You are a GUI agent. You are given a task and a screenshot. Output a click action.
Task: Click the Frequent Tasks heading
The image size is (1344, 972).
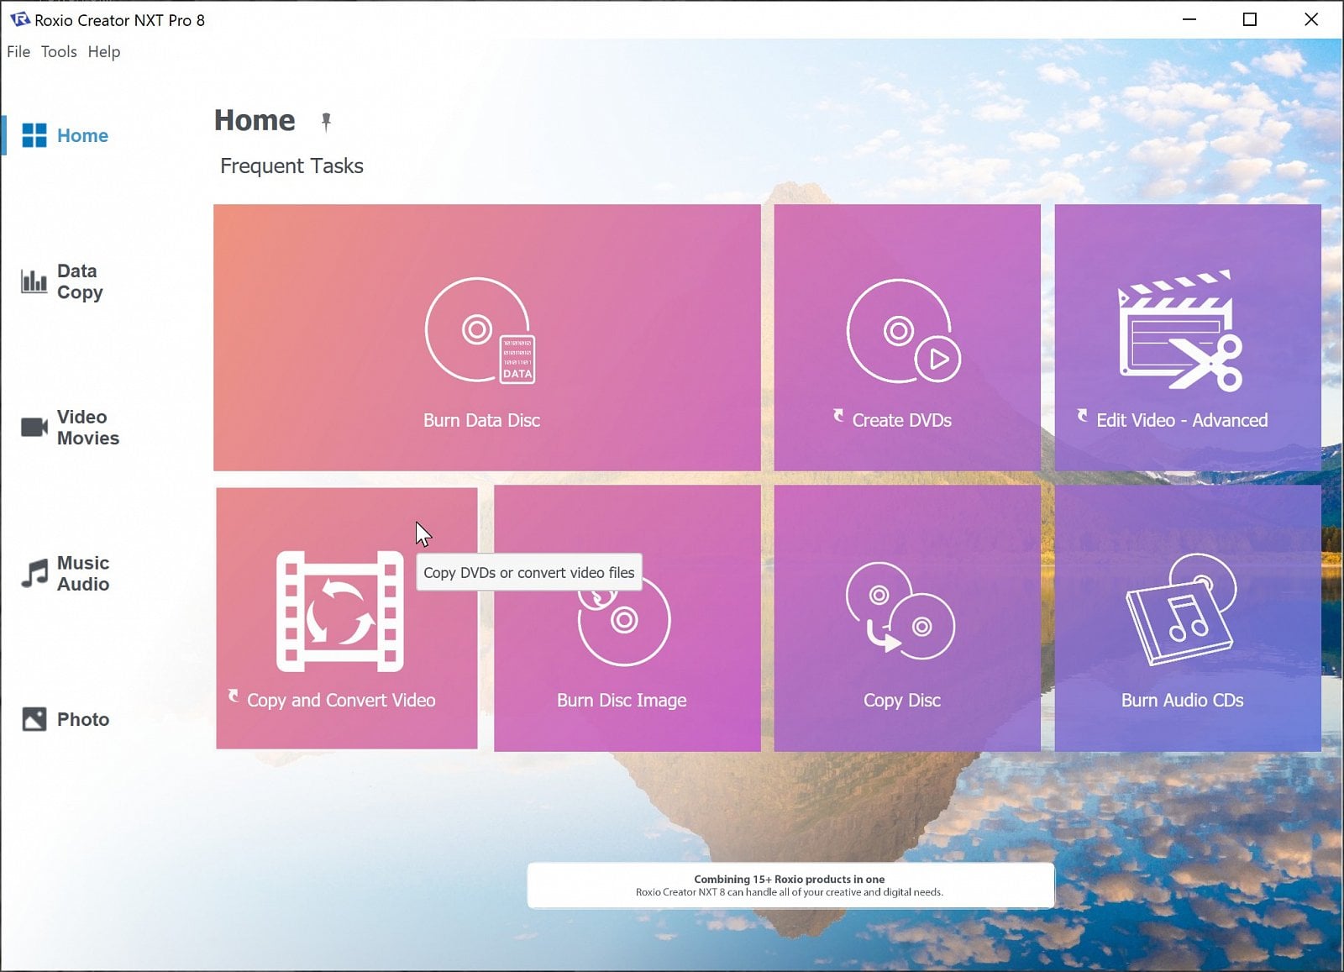coord(291,166)
